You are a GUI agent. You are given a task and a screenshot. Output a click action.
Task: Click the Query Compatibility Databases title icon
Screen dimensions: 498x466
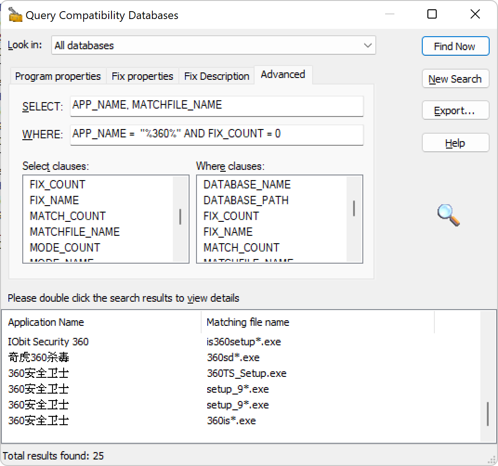[x=15, y=14]
